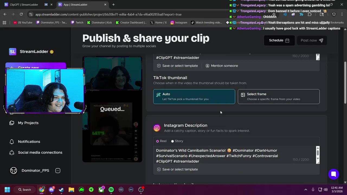Click the browser forward arrow
Image resolution: width=347 pixels, height=195 pixels.
[13, 14]
